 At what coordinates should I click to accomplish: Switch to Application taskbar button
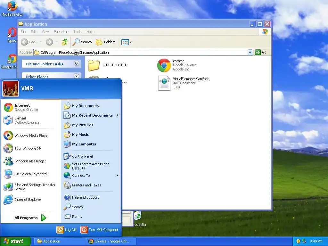59,241
